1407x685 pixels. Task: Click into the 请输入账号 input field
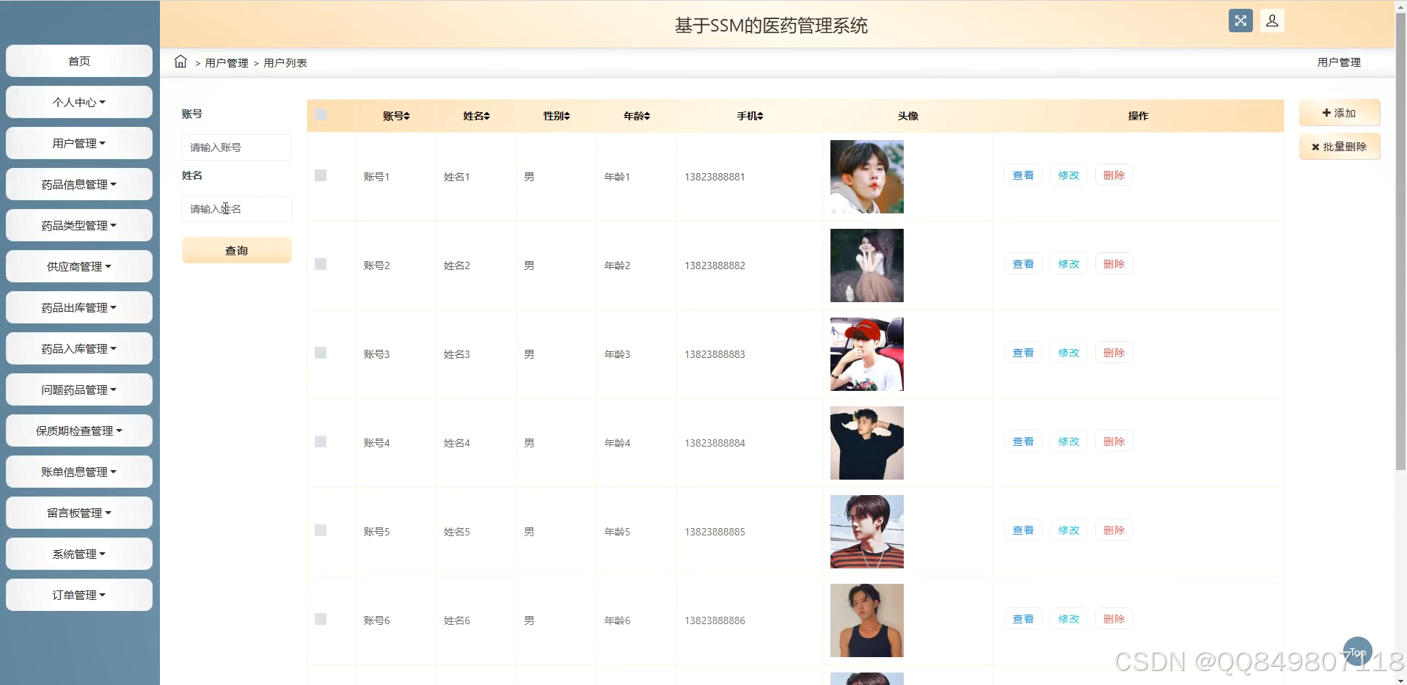pos(236,147)
